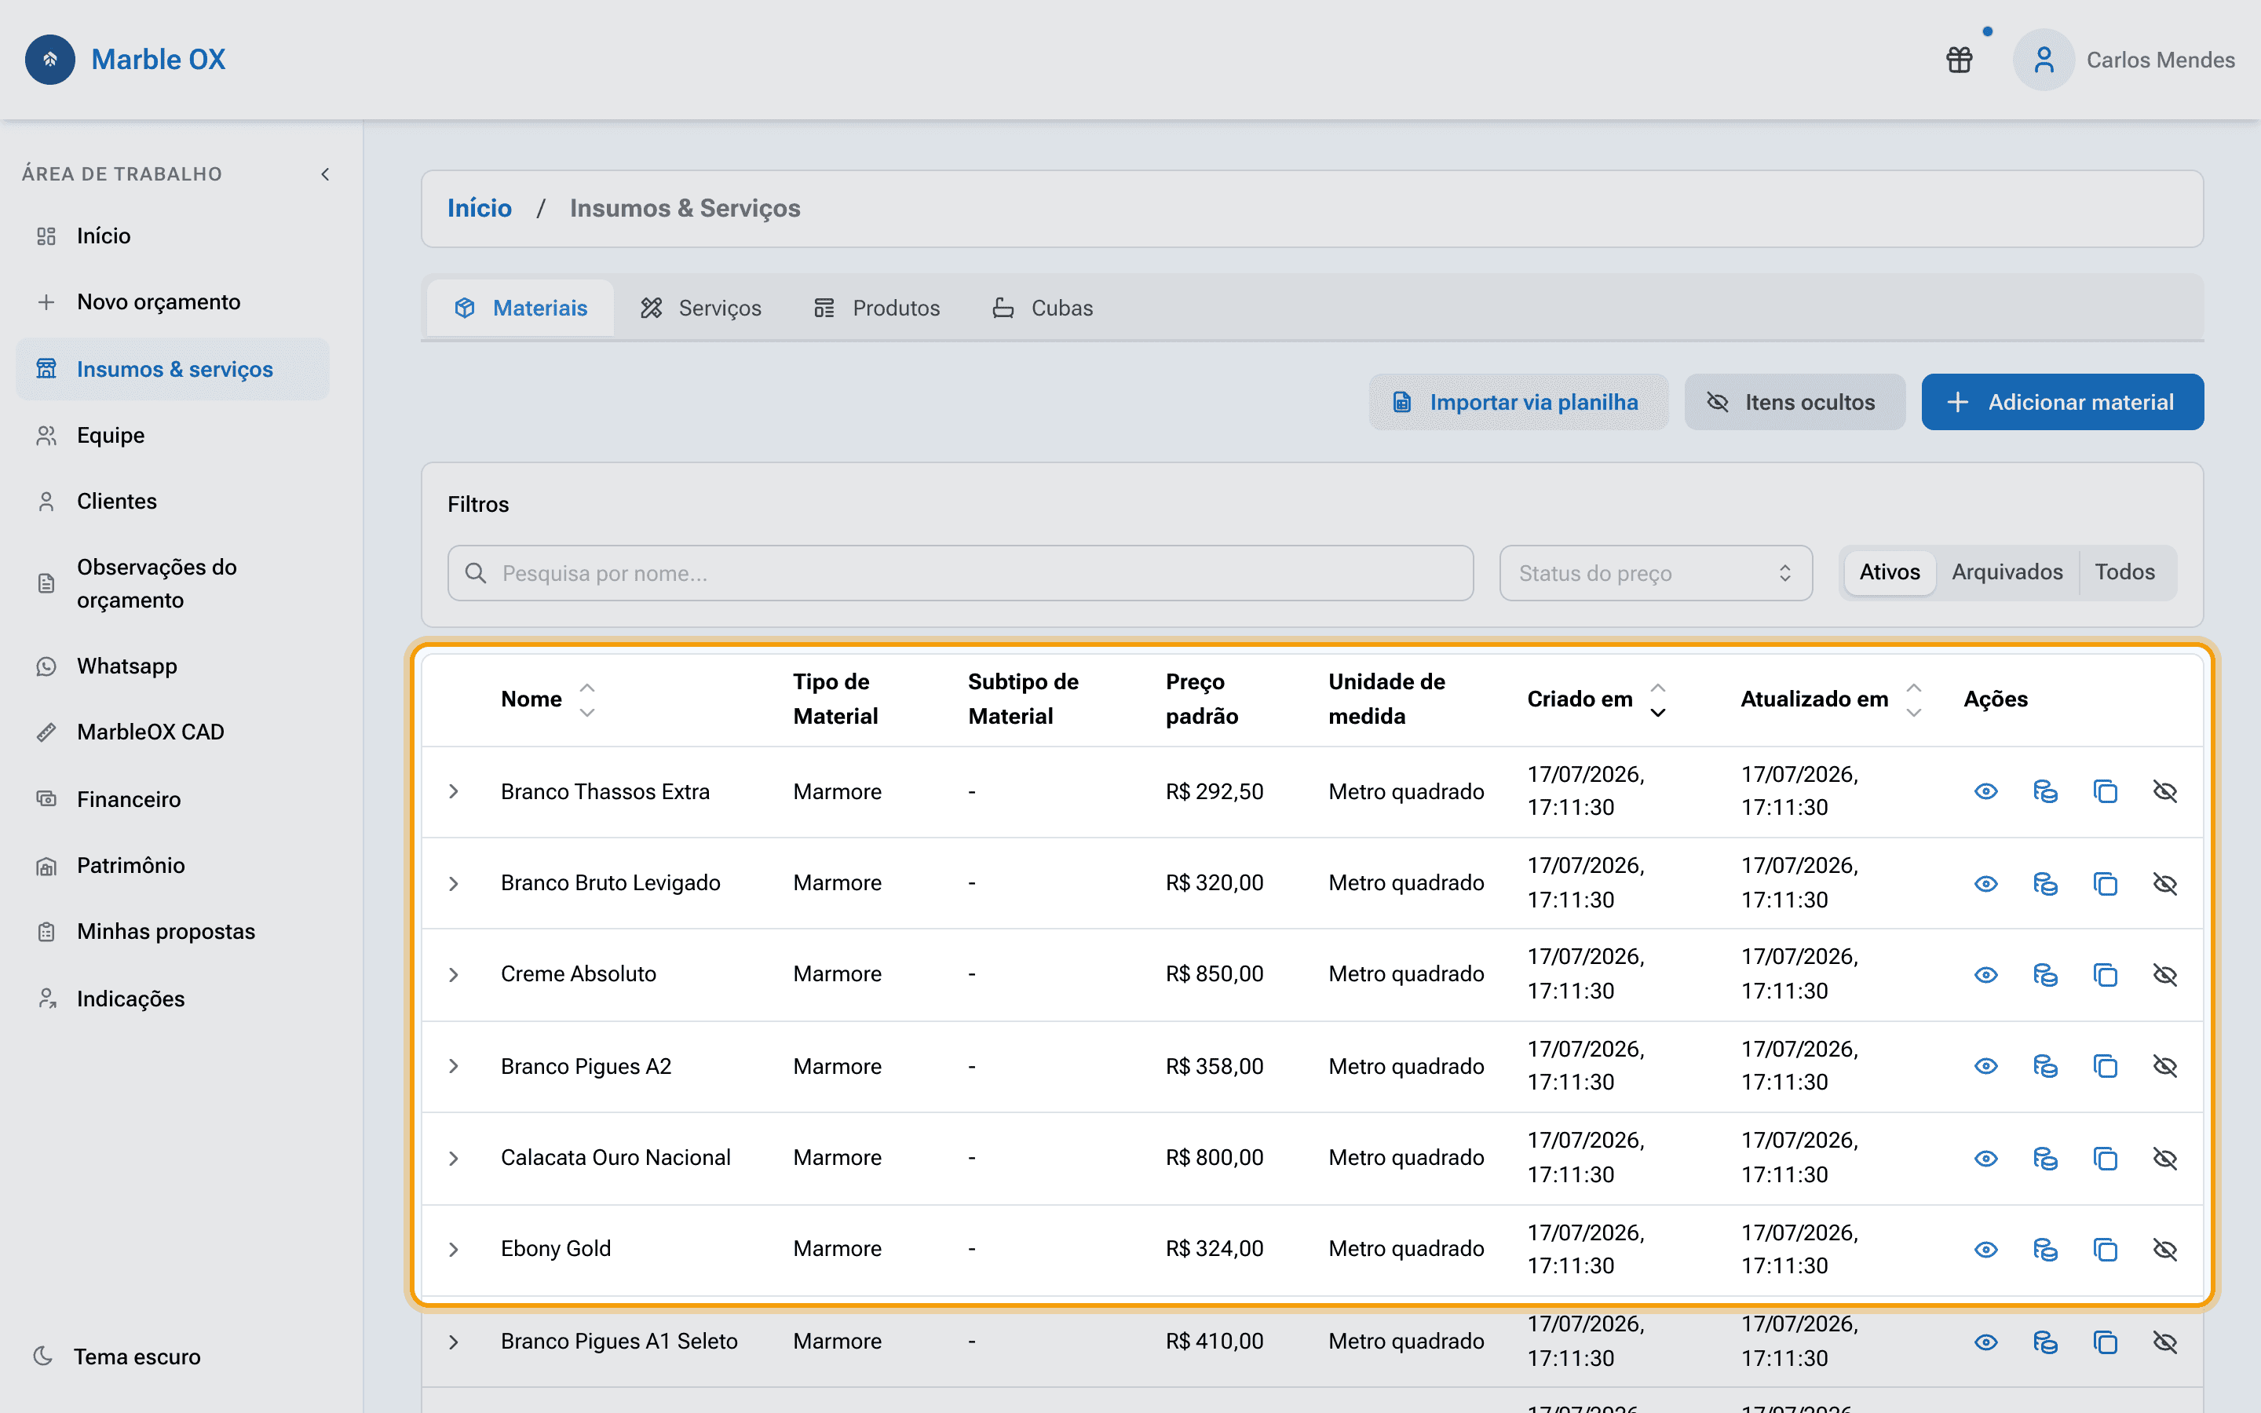Select the Arquivados filter
Viewport: 2261px width, 1413px height.
click(x=2007, y=572)
